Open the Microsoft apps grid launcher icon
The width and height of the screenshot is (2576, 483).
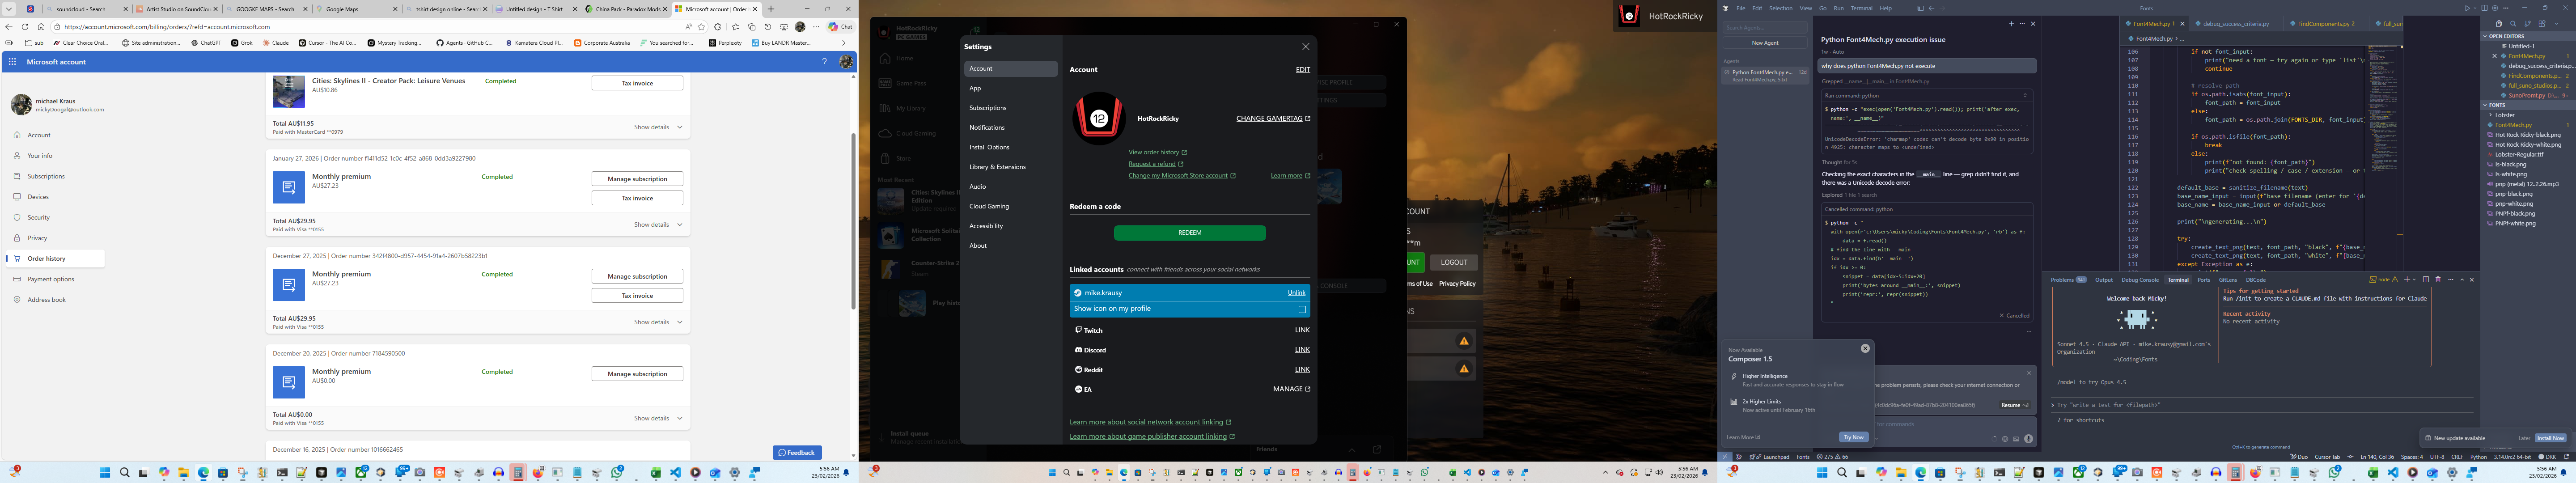[x=12, y=62]
